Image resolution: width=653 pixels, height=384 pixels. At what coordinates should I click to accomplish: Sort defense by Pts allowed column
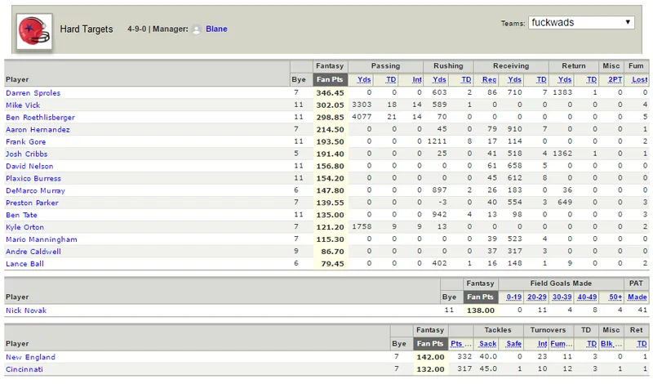click(461, 344)
